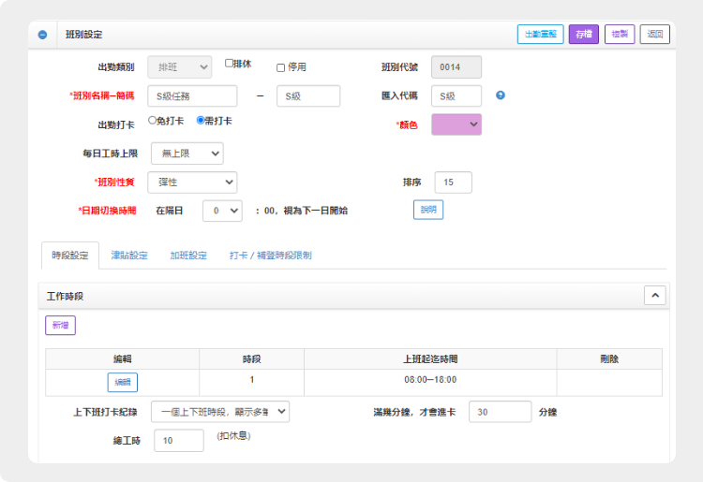Open help icon beside 匯入代碼 field
Viewport: 703px width, 482px height.
pyautogui.click(x=501, y=95)
